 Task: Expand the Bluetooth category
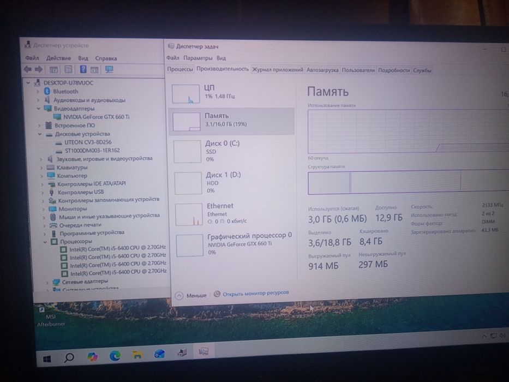pos(37,92)
